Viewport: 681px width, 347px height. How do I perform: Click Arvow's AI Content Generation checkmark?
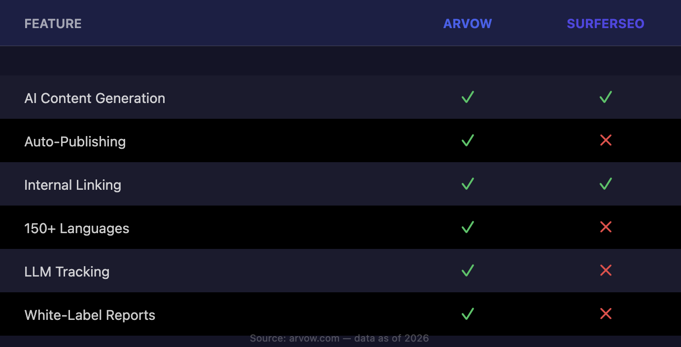468,97
